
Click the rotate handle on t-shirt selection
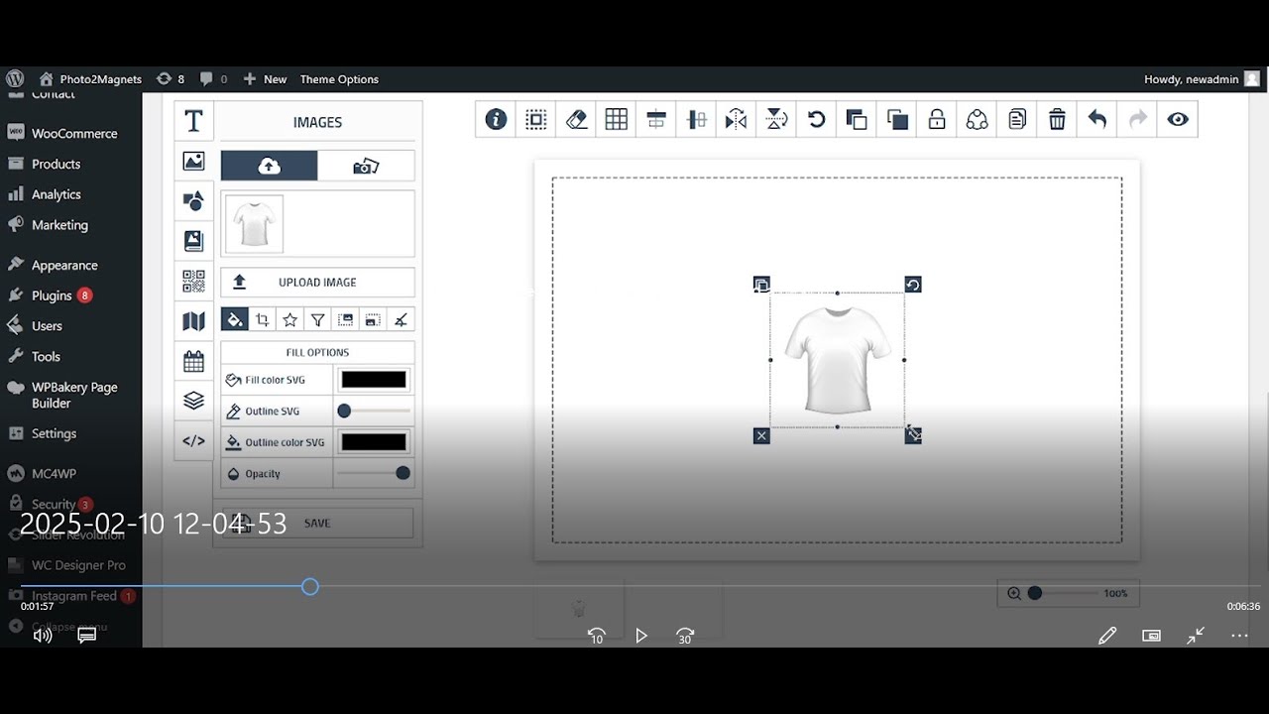[x=913, y=285]
